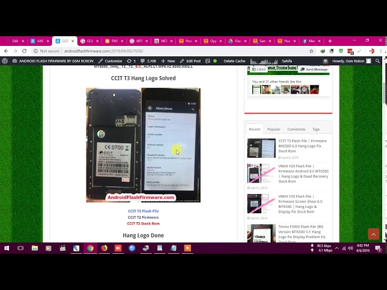
Task: Open a new browser tab with the plus button
Action: [330, 41]
